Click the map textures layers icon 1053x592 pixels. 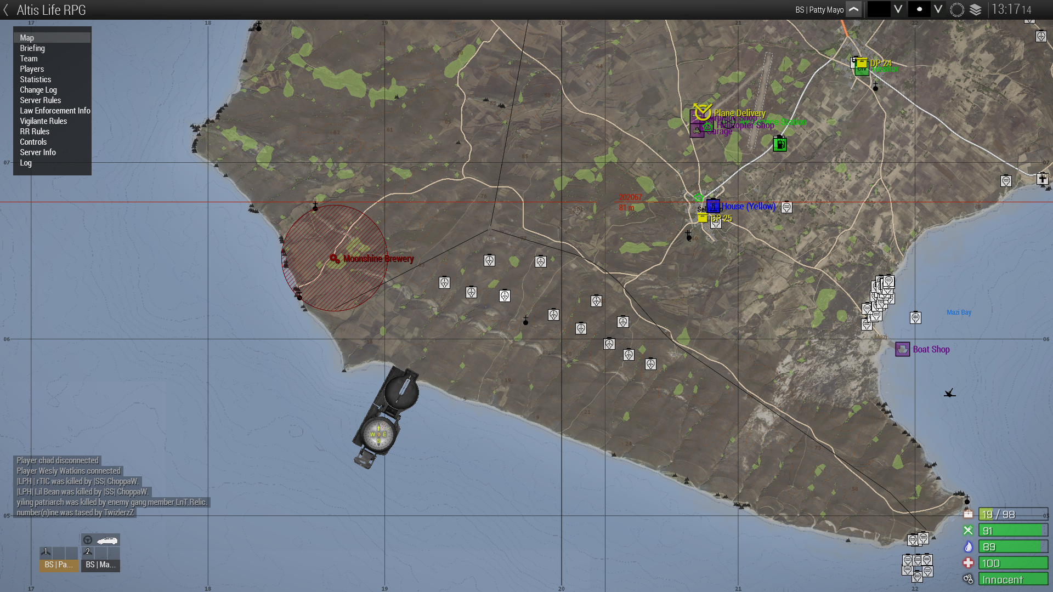(976, 10)
